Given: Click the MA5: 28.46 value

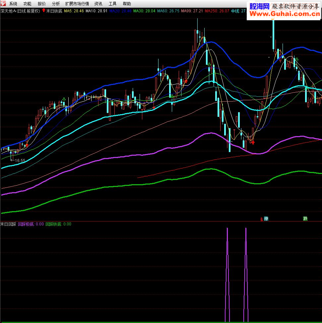Looking at the screenshot, I should point(74,11).
